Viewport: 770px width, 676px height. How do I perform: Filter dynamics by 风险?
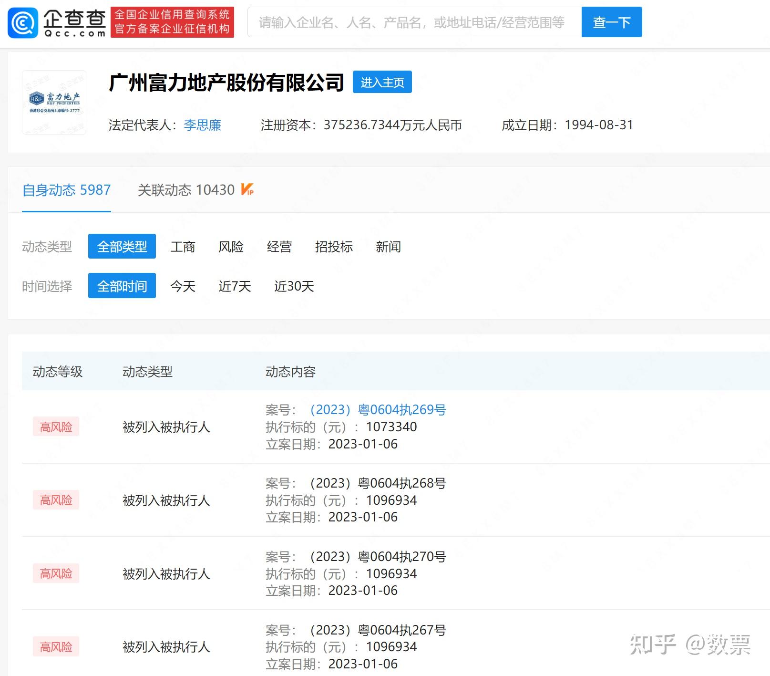pyautogui.click(x=231, y=247)
